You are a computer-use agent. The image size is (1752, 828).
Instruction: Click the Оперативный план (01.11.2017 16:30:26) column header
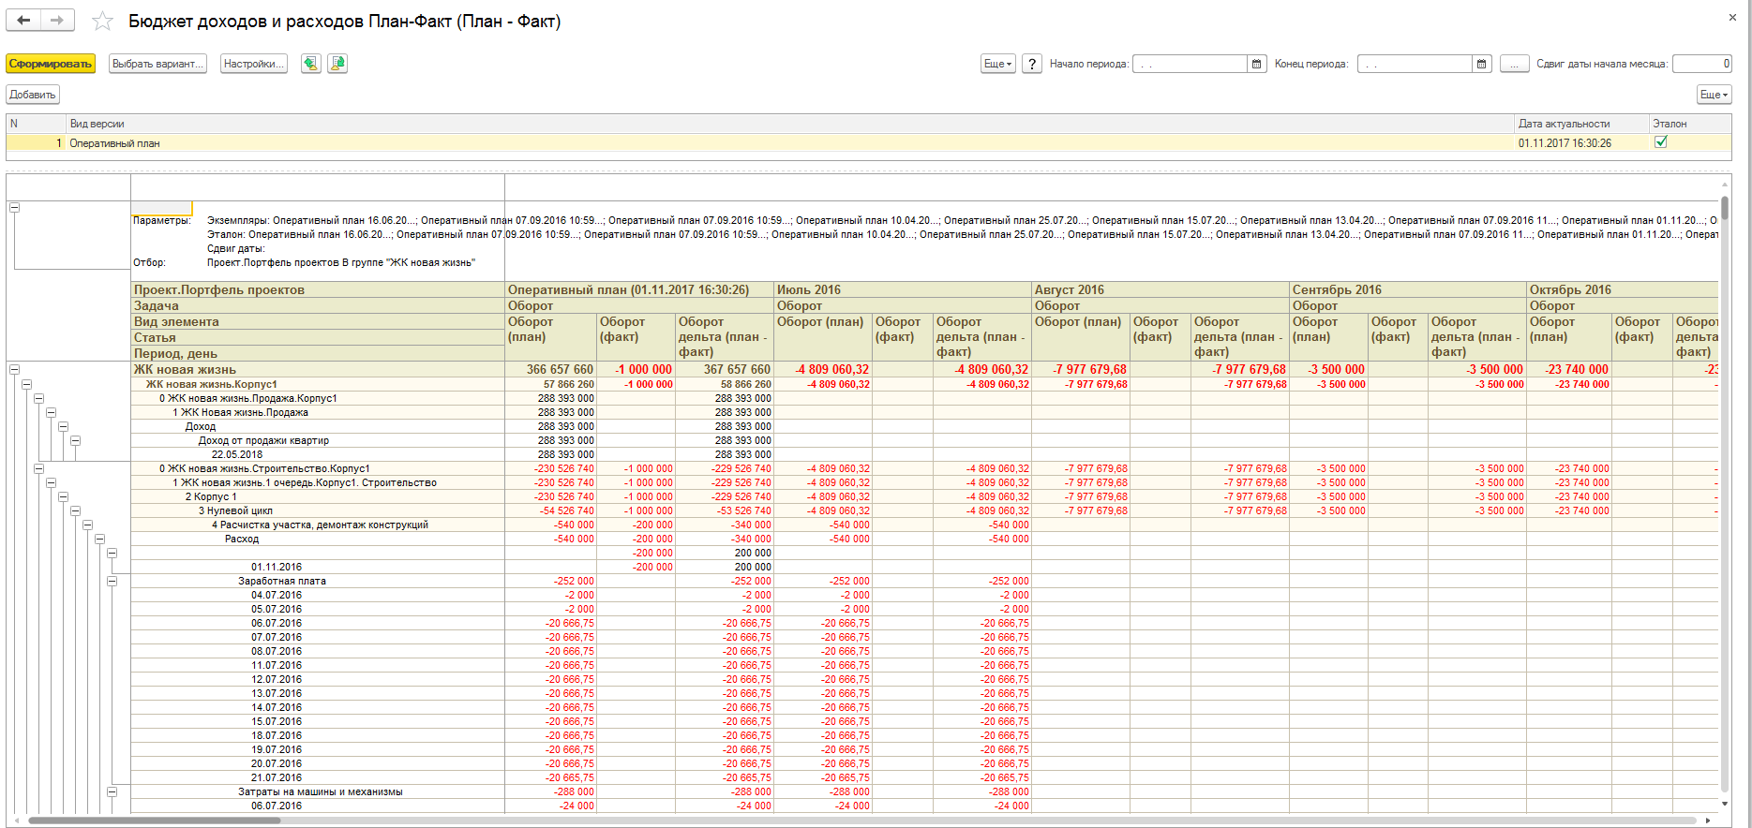639,289
